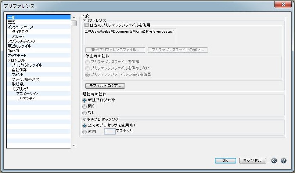Viewport: 295px width, 173px height.
Task: Select 自動保存 in the list
Action: tap(39, 70)
